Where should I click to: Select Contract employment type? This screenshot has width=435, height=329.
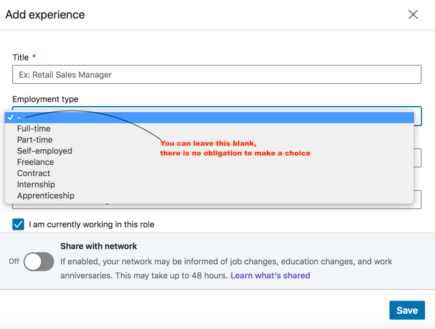[34, 174]
